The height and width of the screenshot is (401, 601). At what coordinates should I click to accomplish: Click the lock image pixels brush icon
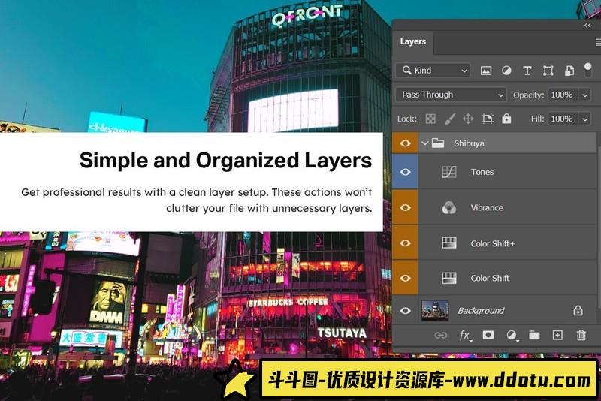coord(449,119)
